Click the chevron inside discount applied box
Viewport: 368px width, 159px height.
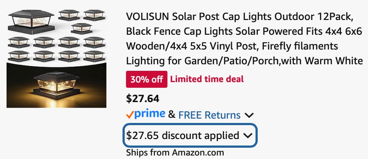pyautogui.click(x=248, y=136)
